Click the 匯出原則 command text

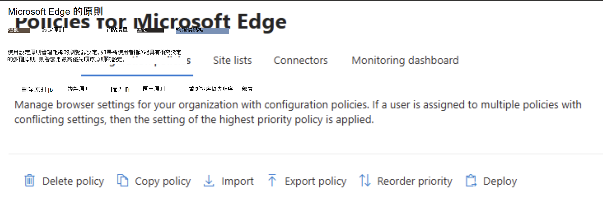coord(154,89)
